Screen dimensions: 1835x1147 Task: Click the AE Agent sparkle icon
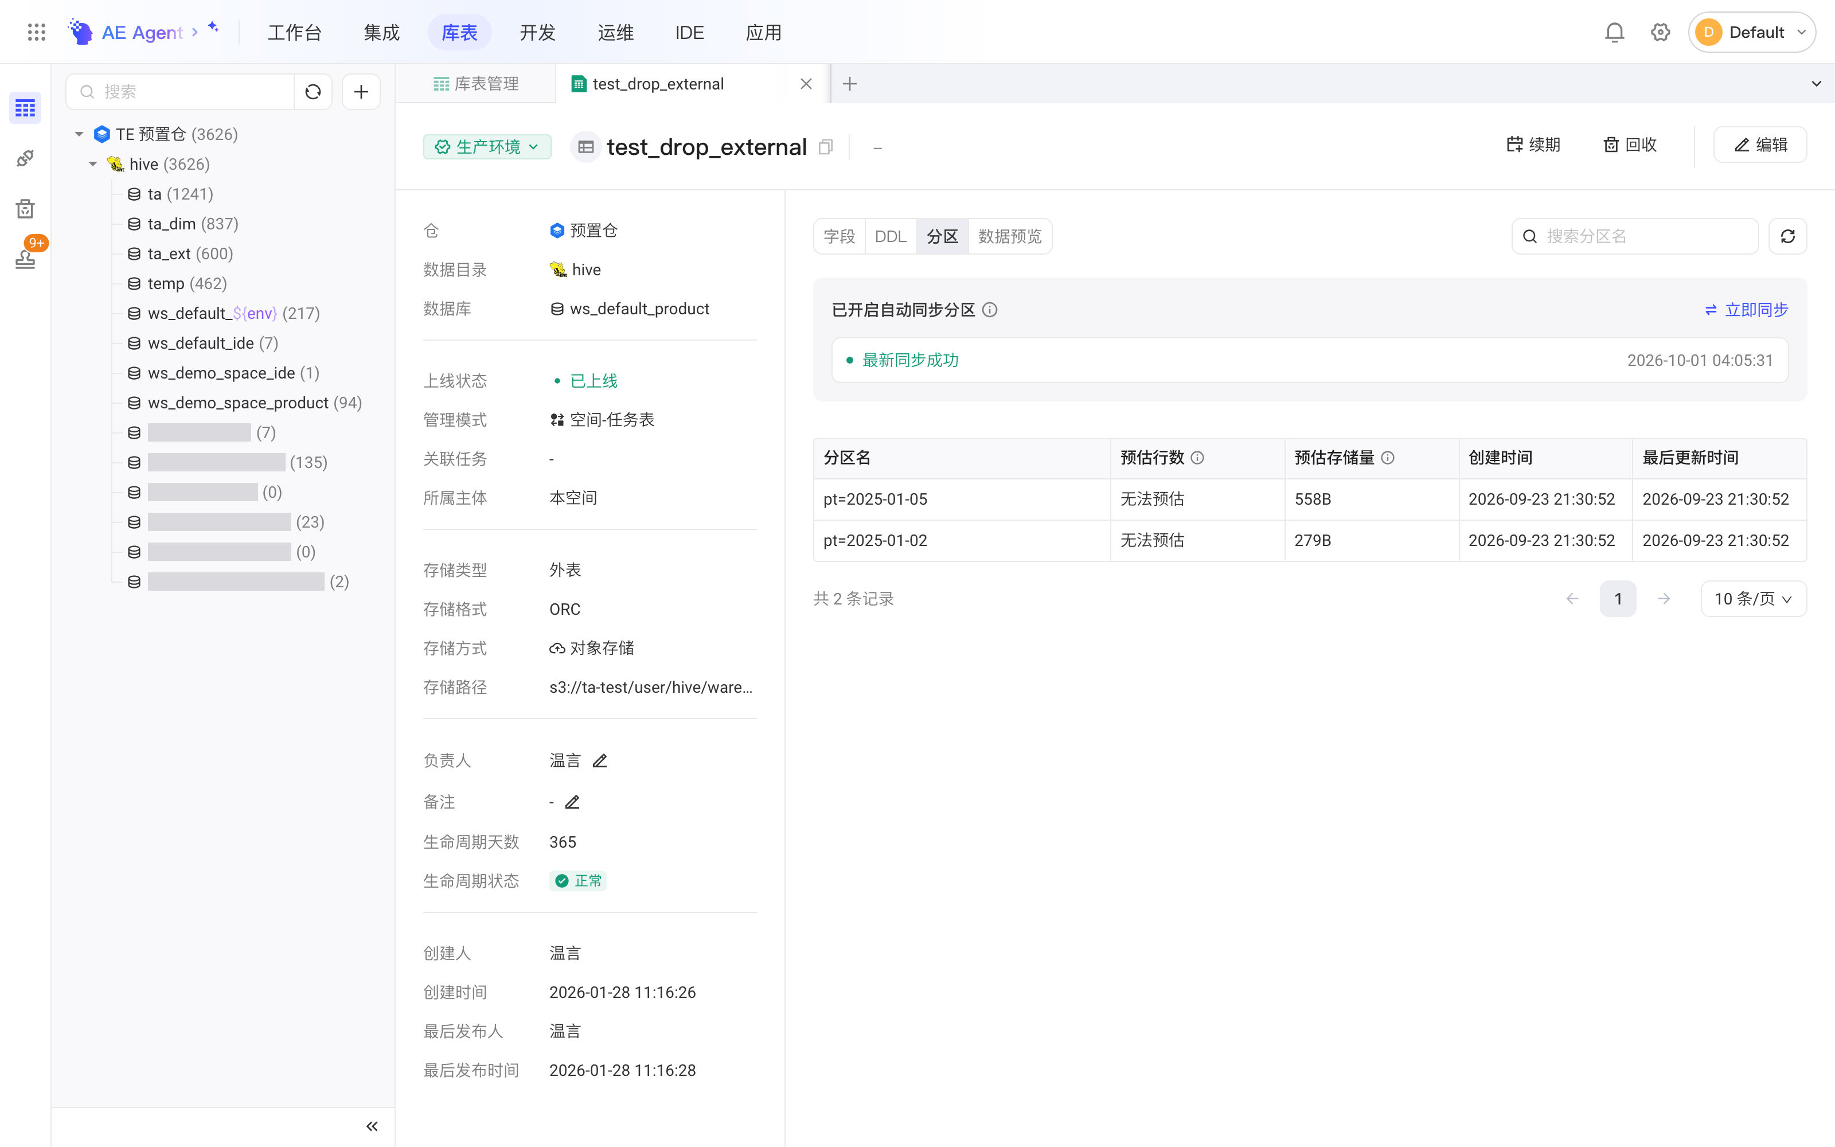pos(213,28)
